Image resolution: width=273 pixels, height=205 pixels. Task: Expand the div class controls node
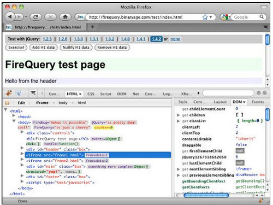click(22, 132)
